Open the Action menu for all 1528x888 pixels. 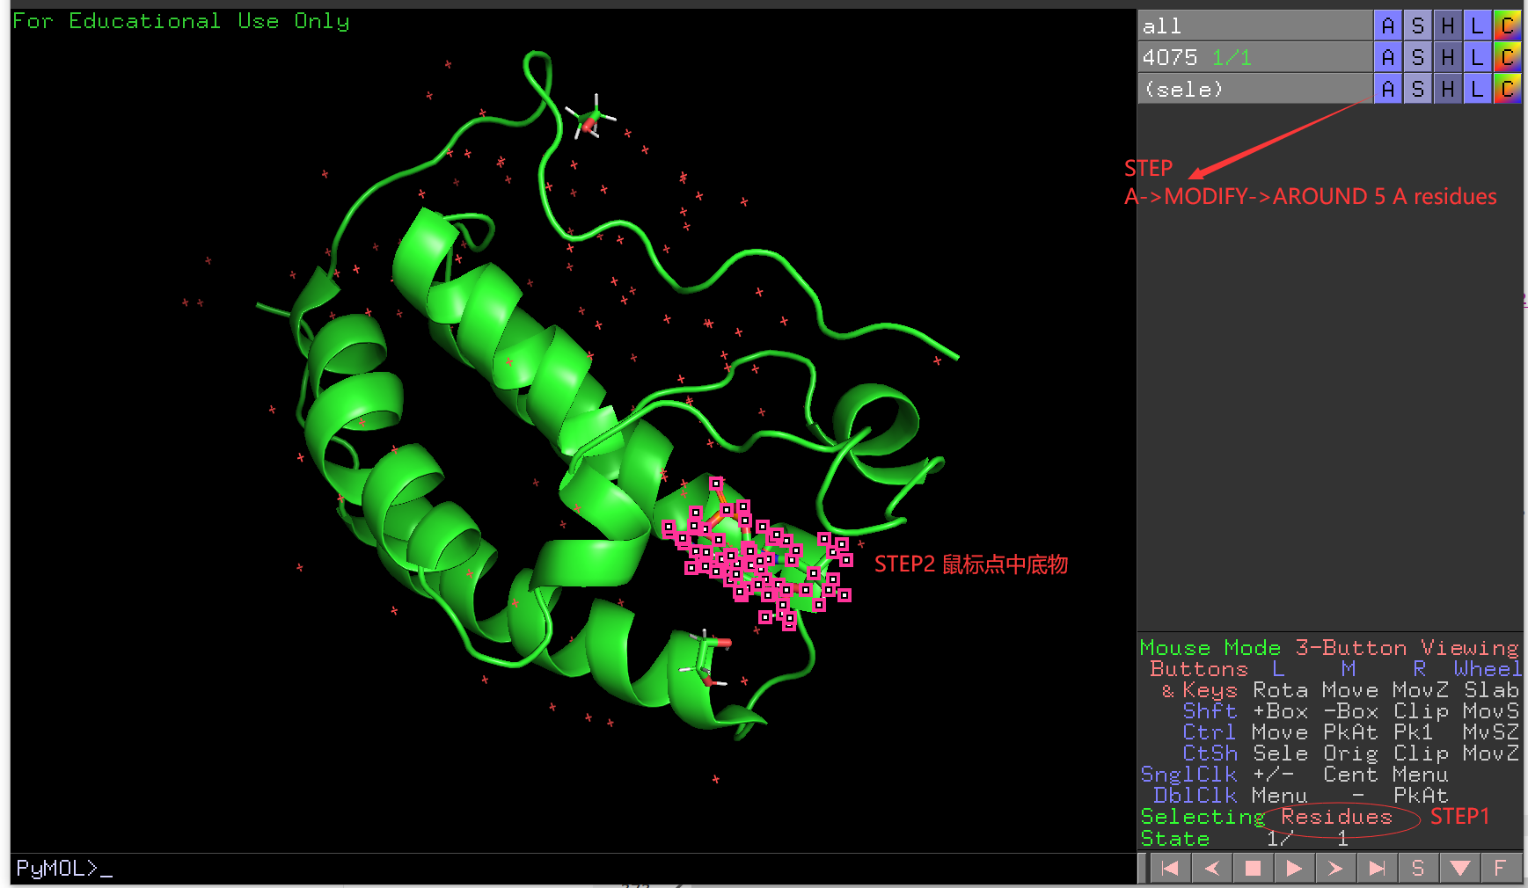click(x=1387, y=25)
